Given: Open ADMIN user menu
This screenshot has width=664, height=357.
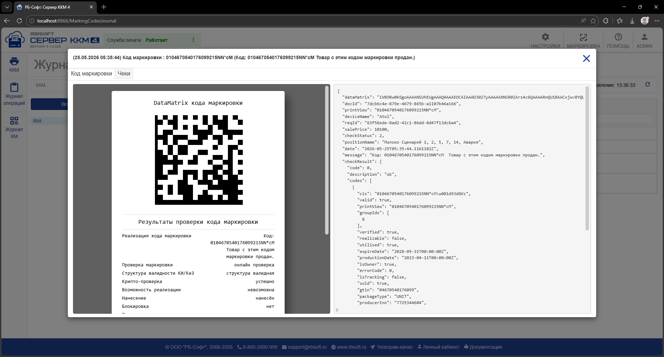Looking at the screenshot, I should 644,40.
